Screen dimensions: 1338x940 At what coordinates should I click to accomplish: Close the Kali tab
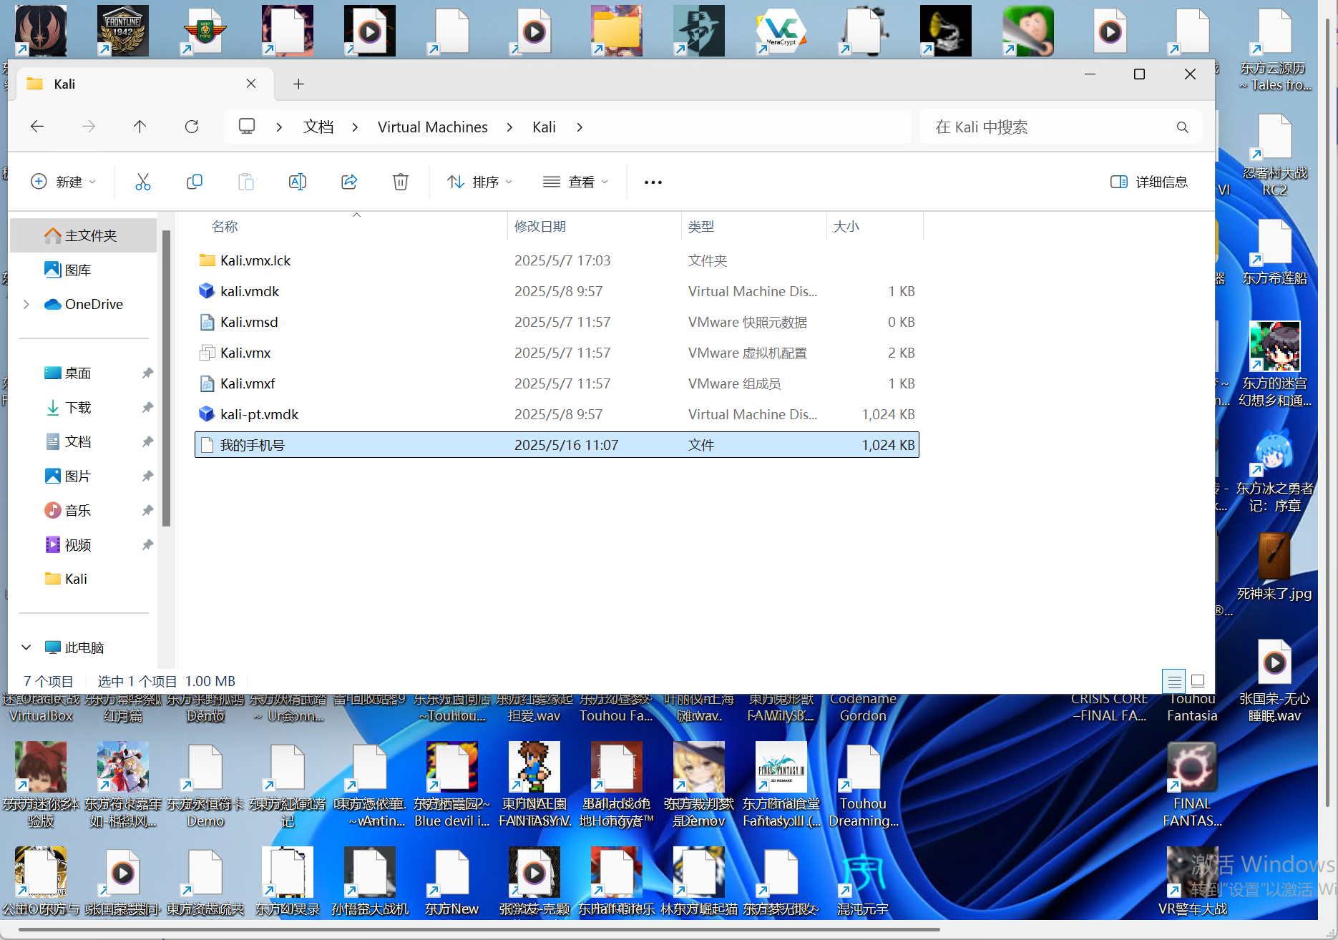[251, 84]
